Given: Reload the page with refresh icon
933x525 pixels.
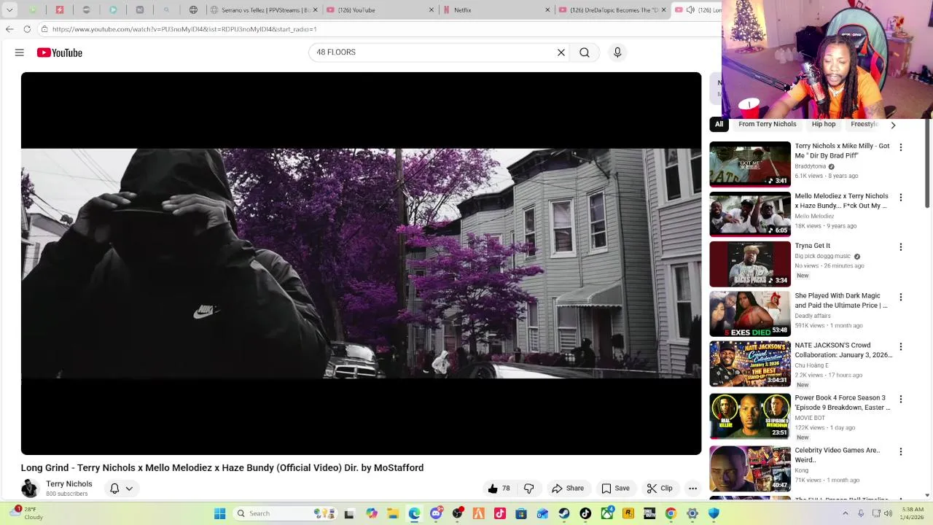Looking at the screenshot, I should pyautogui.click(x=27, y=29).
